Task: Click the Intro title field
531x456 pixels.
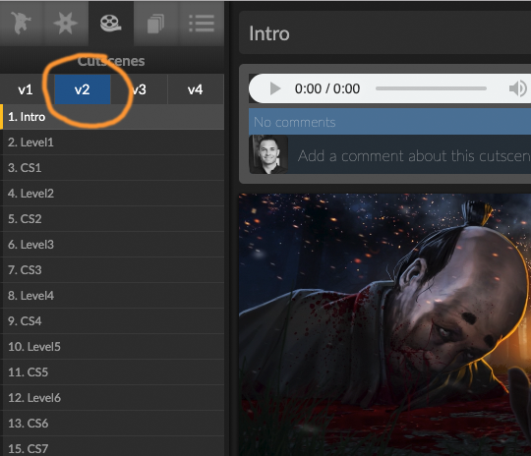Action: click(384, 32)
